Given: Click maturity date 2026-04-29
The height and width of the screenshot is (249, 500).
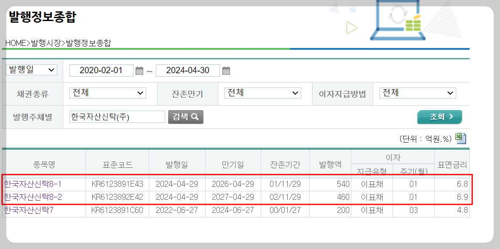Looking at the screenshot, I should [x=233, y=184].
